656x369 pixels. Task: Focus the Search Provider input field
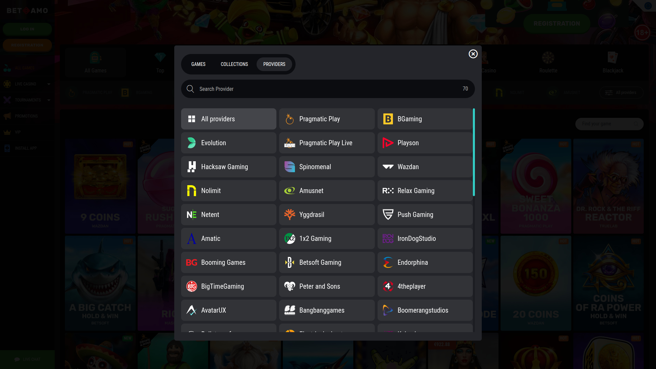point(325,89)
